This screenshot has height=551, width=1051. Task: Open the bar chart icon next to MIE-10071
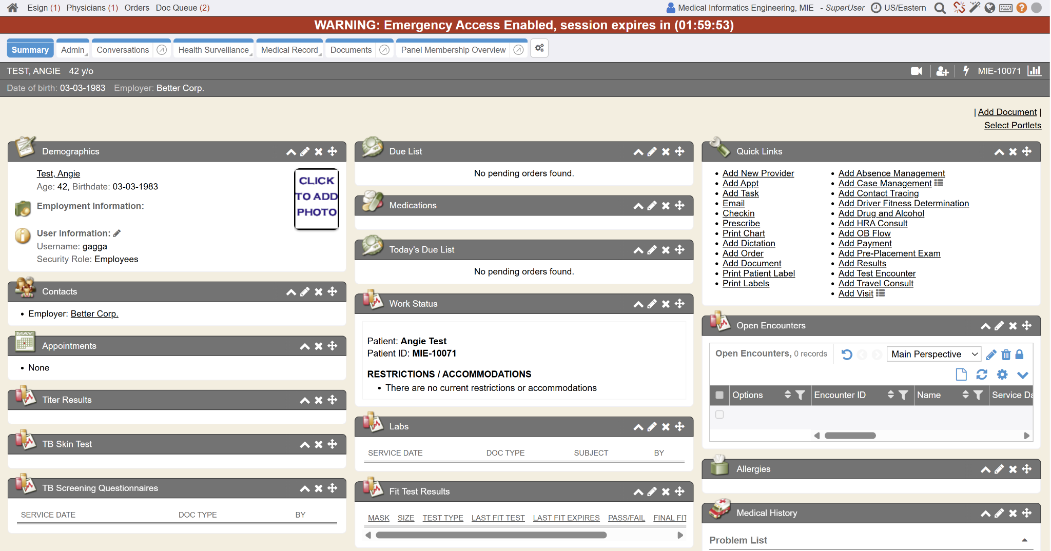[1034, 71]
